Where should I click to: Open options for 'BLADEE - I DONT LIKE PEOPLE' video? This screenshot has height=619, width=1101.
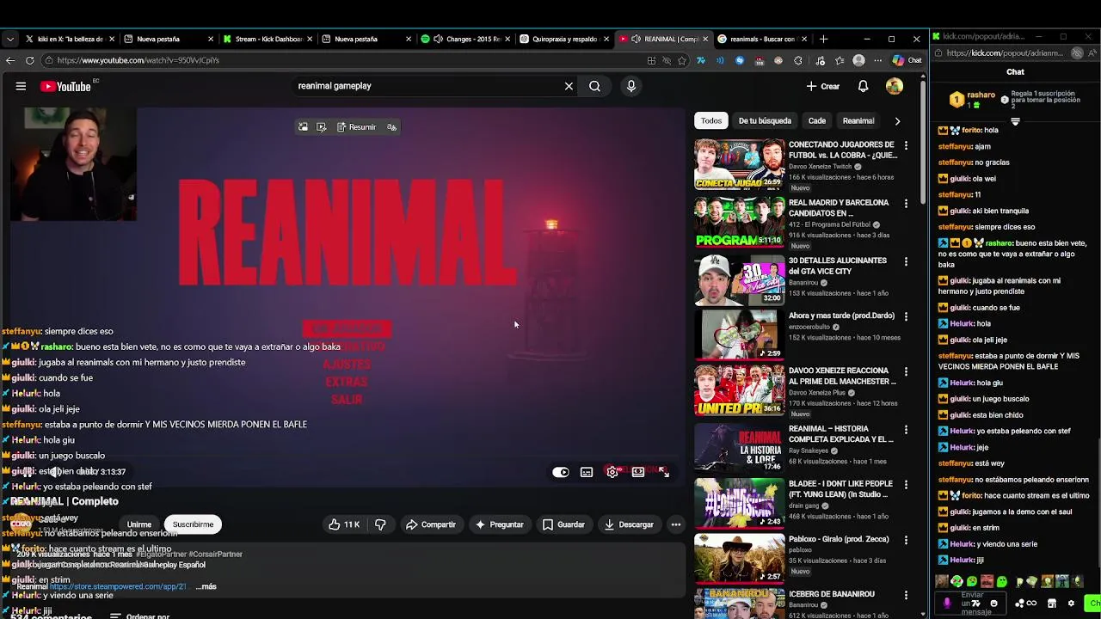906,486
